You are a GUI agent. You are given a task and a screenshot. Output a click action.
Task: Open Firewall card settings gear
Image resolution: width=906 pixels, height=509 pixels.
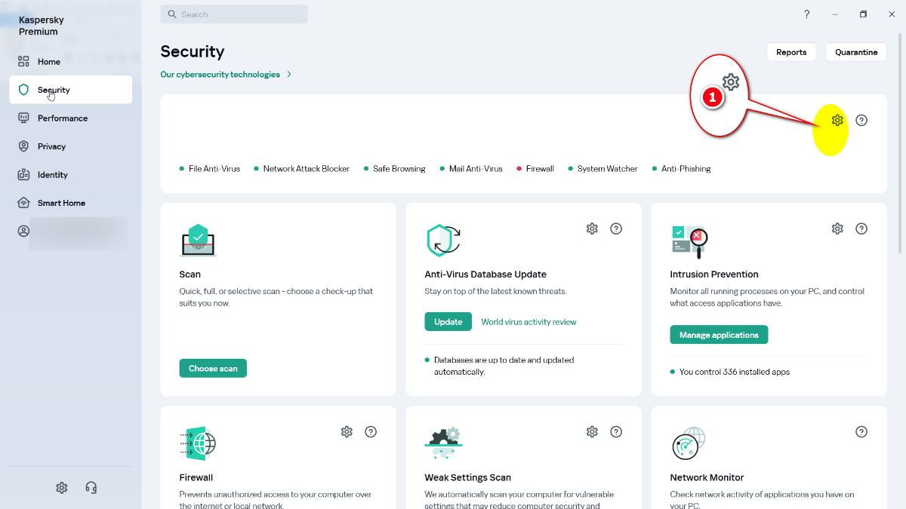347,432
